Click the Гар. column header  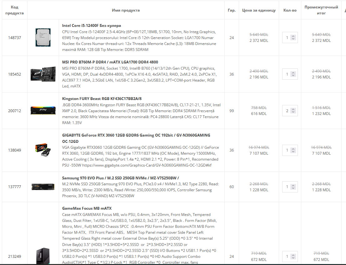[x=232, y=10]
